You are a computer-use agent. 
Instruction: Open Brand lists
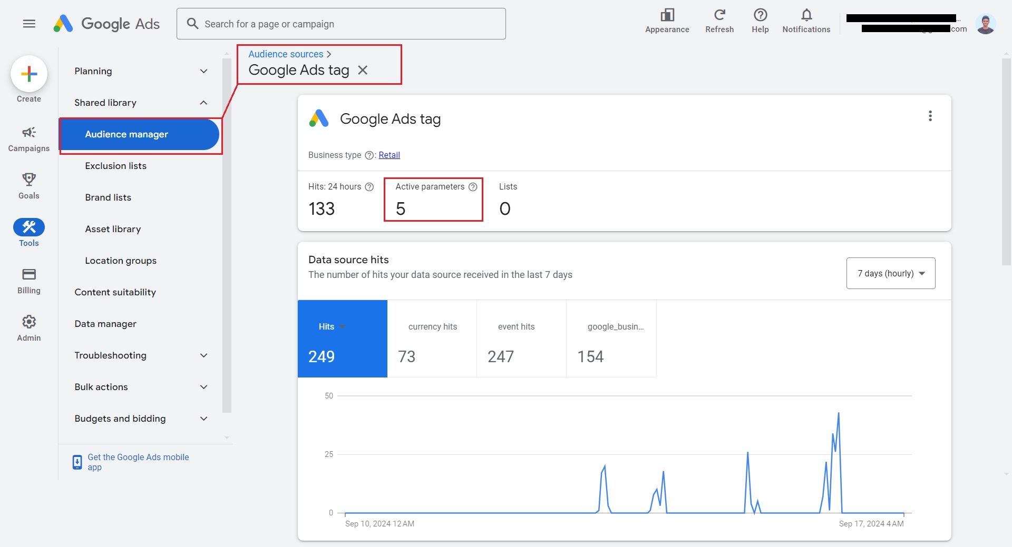pyautogui.click(x=108, y=197)
